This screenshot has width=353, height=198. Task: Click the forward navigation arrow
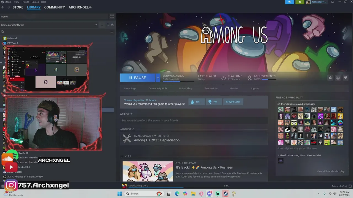[x=8, y=7]
